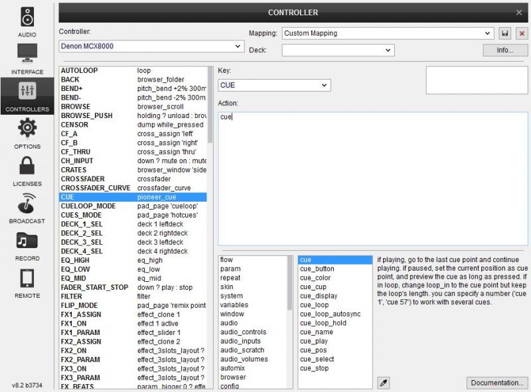
Task: Open the Documentation... button
Action: (496, 383)
